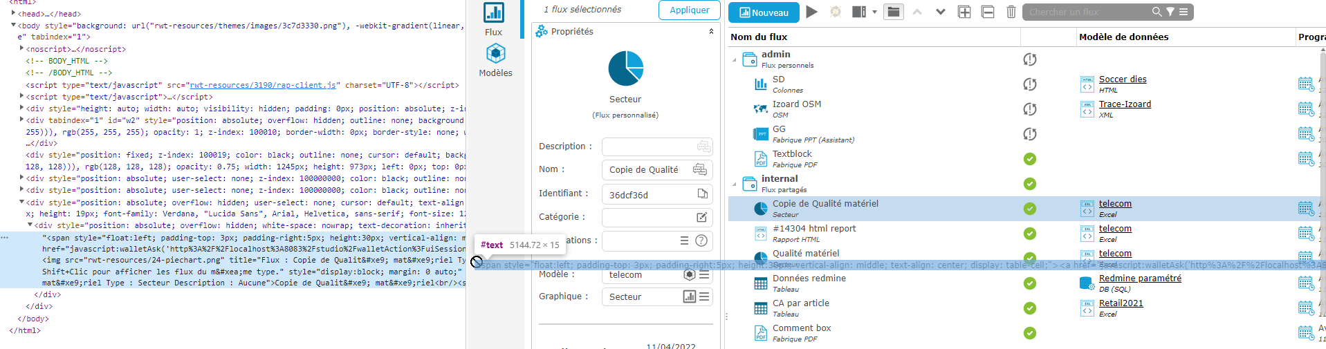Open the Trace-Izoard data model link
The image size is (1326, 349).
[1125, 104]
